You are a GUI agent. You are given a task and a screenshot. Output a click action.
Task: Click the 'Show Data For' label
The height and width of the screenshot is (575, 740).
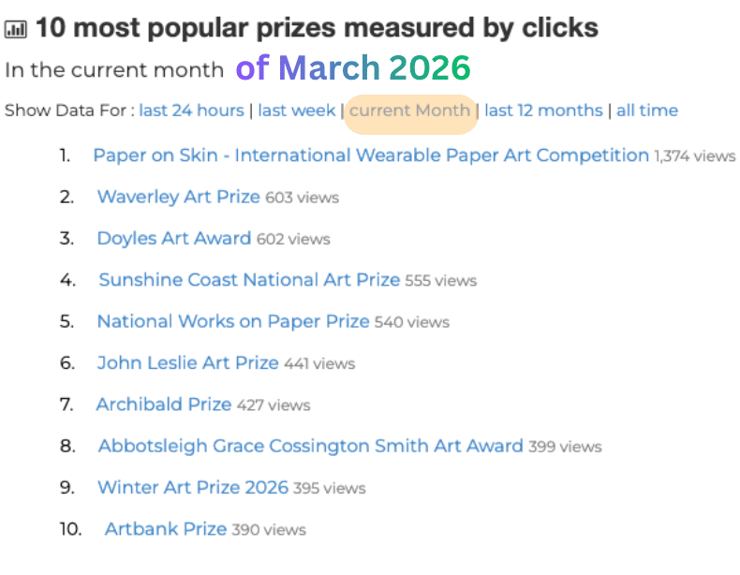[66, 111]
